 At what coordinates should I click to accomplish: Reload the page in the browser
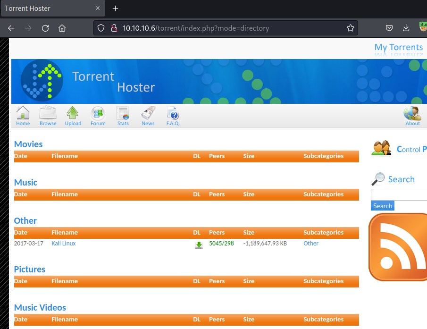(45, 28)
